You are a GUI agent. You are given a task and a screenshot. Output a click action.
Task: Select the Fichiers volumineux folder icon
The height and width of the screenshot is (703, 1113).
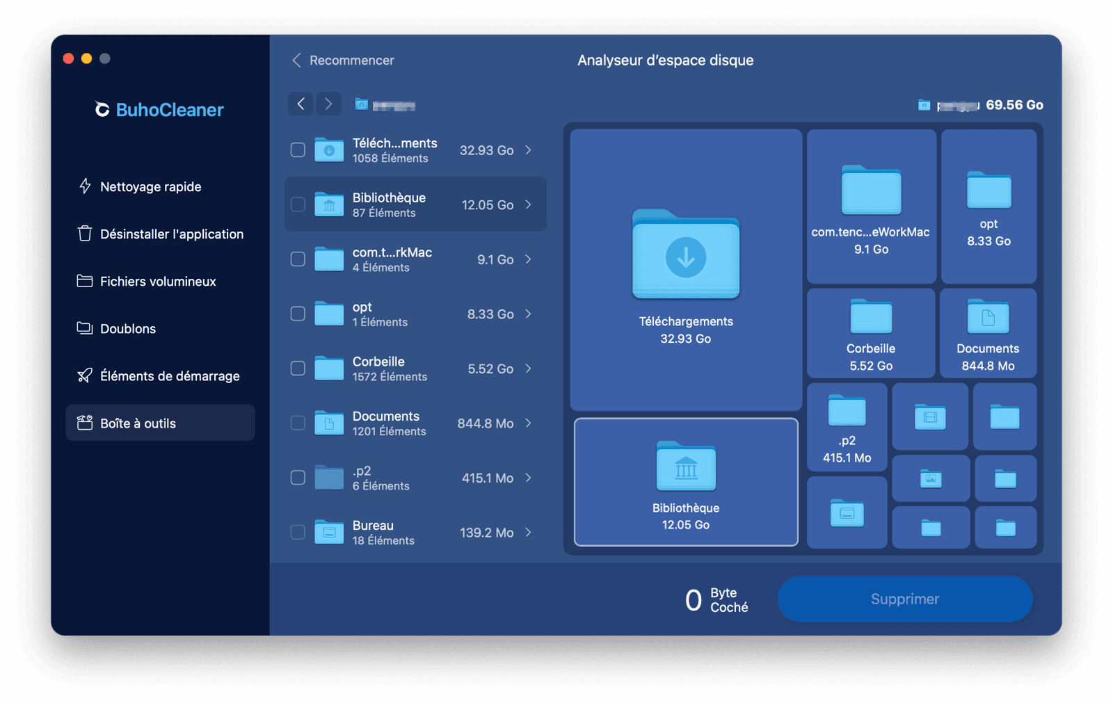coord(83,281)
